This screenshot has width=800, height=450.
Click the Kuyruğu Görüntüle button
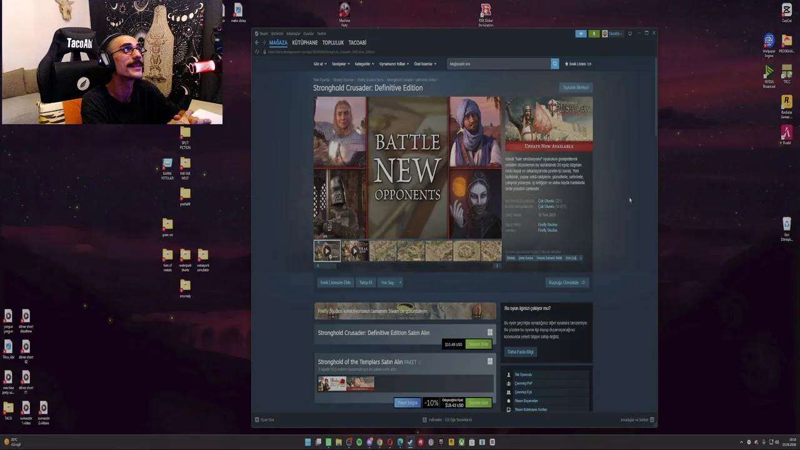point(567,282)
